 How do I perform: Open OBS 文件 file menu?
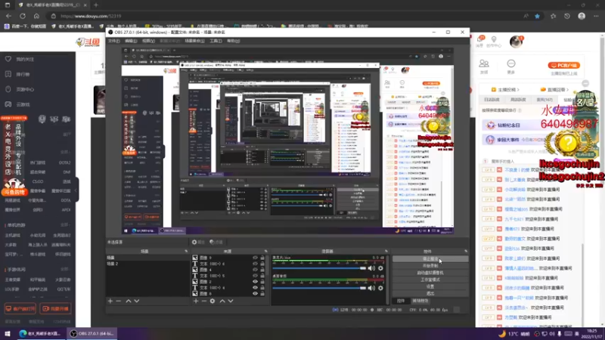[113, 41]
